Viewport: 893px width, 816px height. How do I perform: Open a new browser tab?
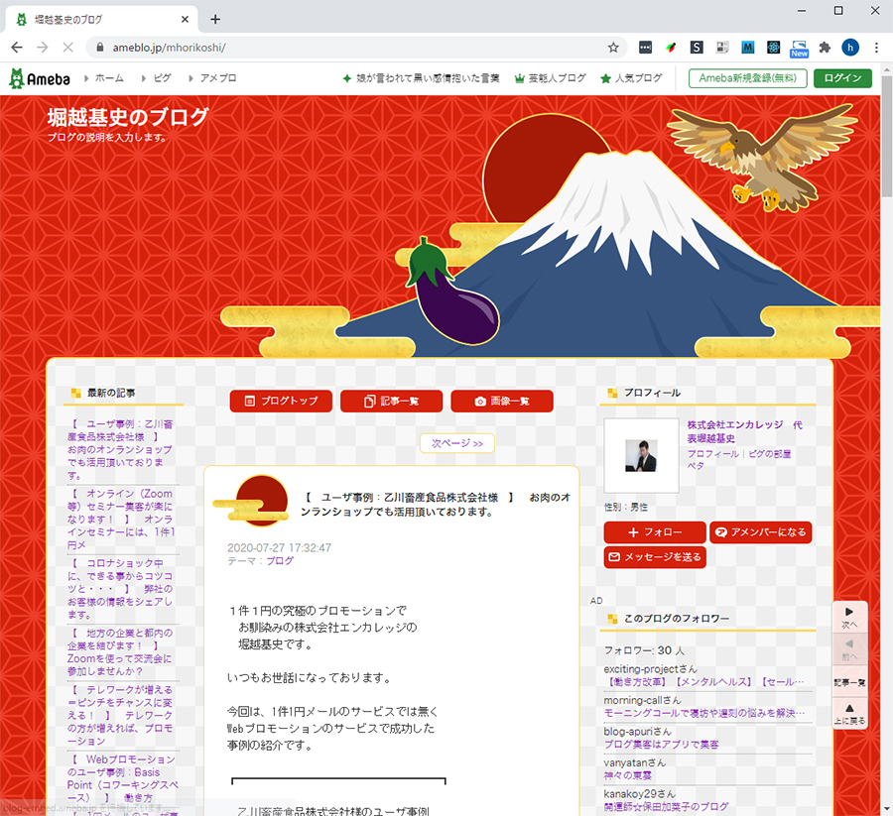[x=215, y=20]
